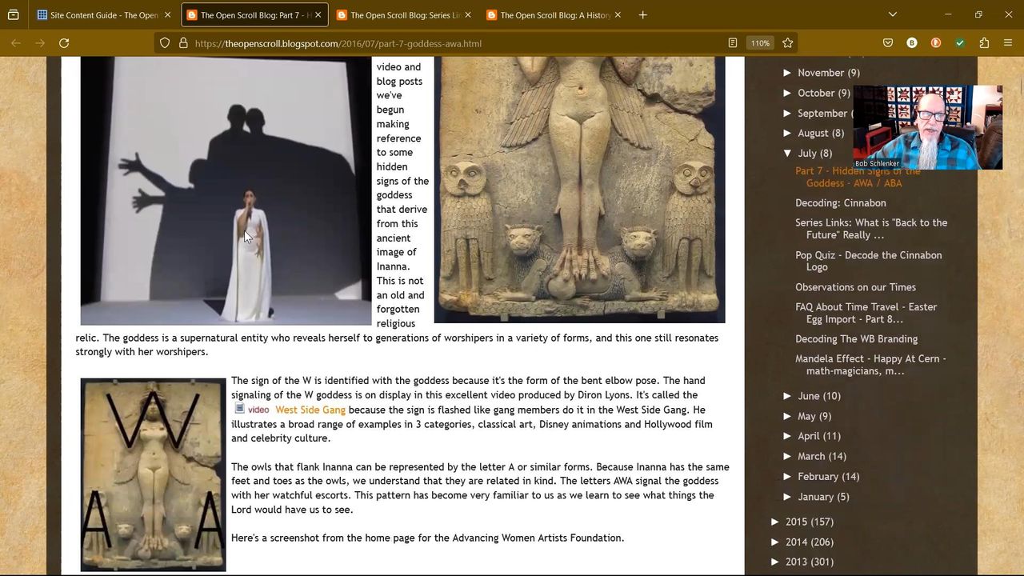1024x576 pixels.
Task: Open Firefox tab overview icon
Action: pyautogui.click(x=14, y=14)
